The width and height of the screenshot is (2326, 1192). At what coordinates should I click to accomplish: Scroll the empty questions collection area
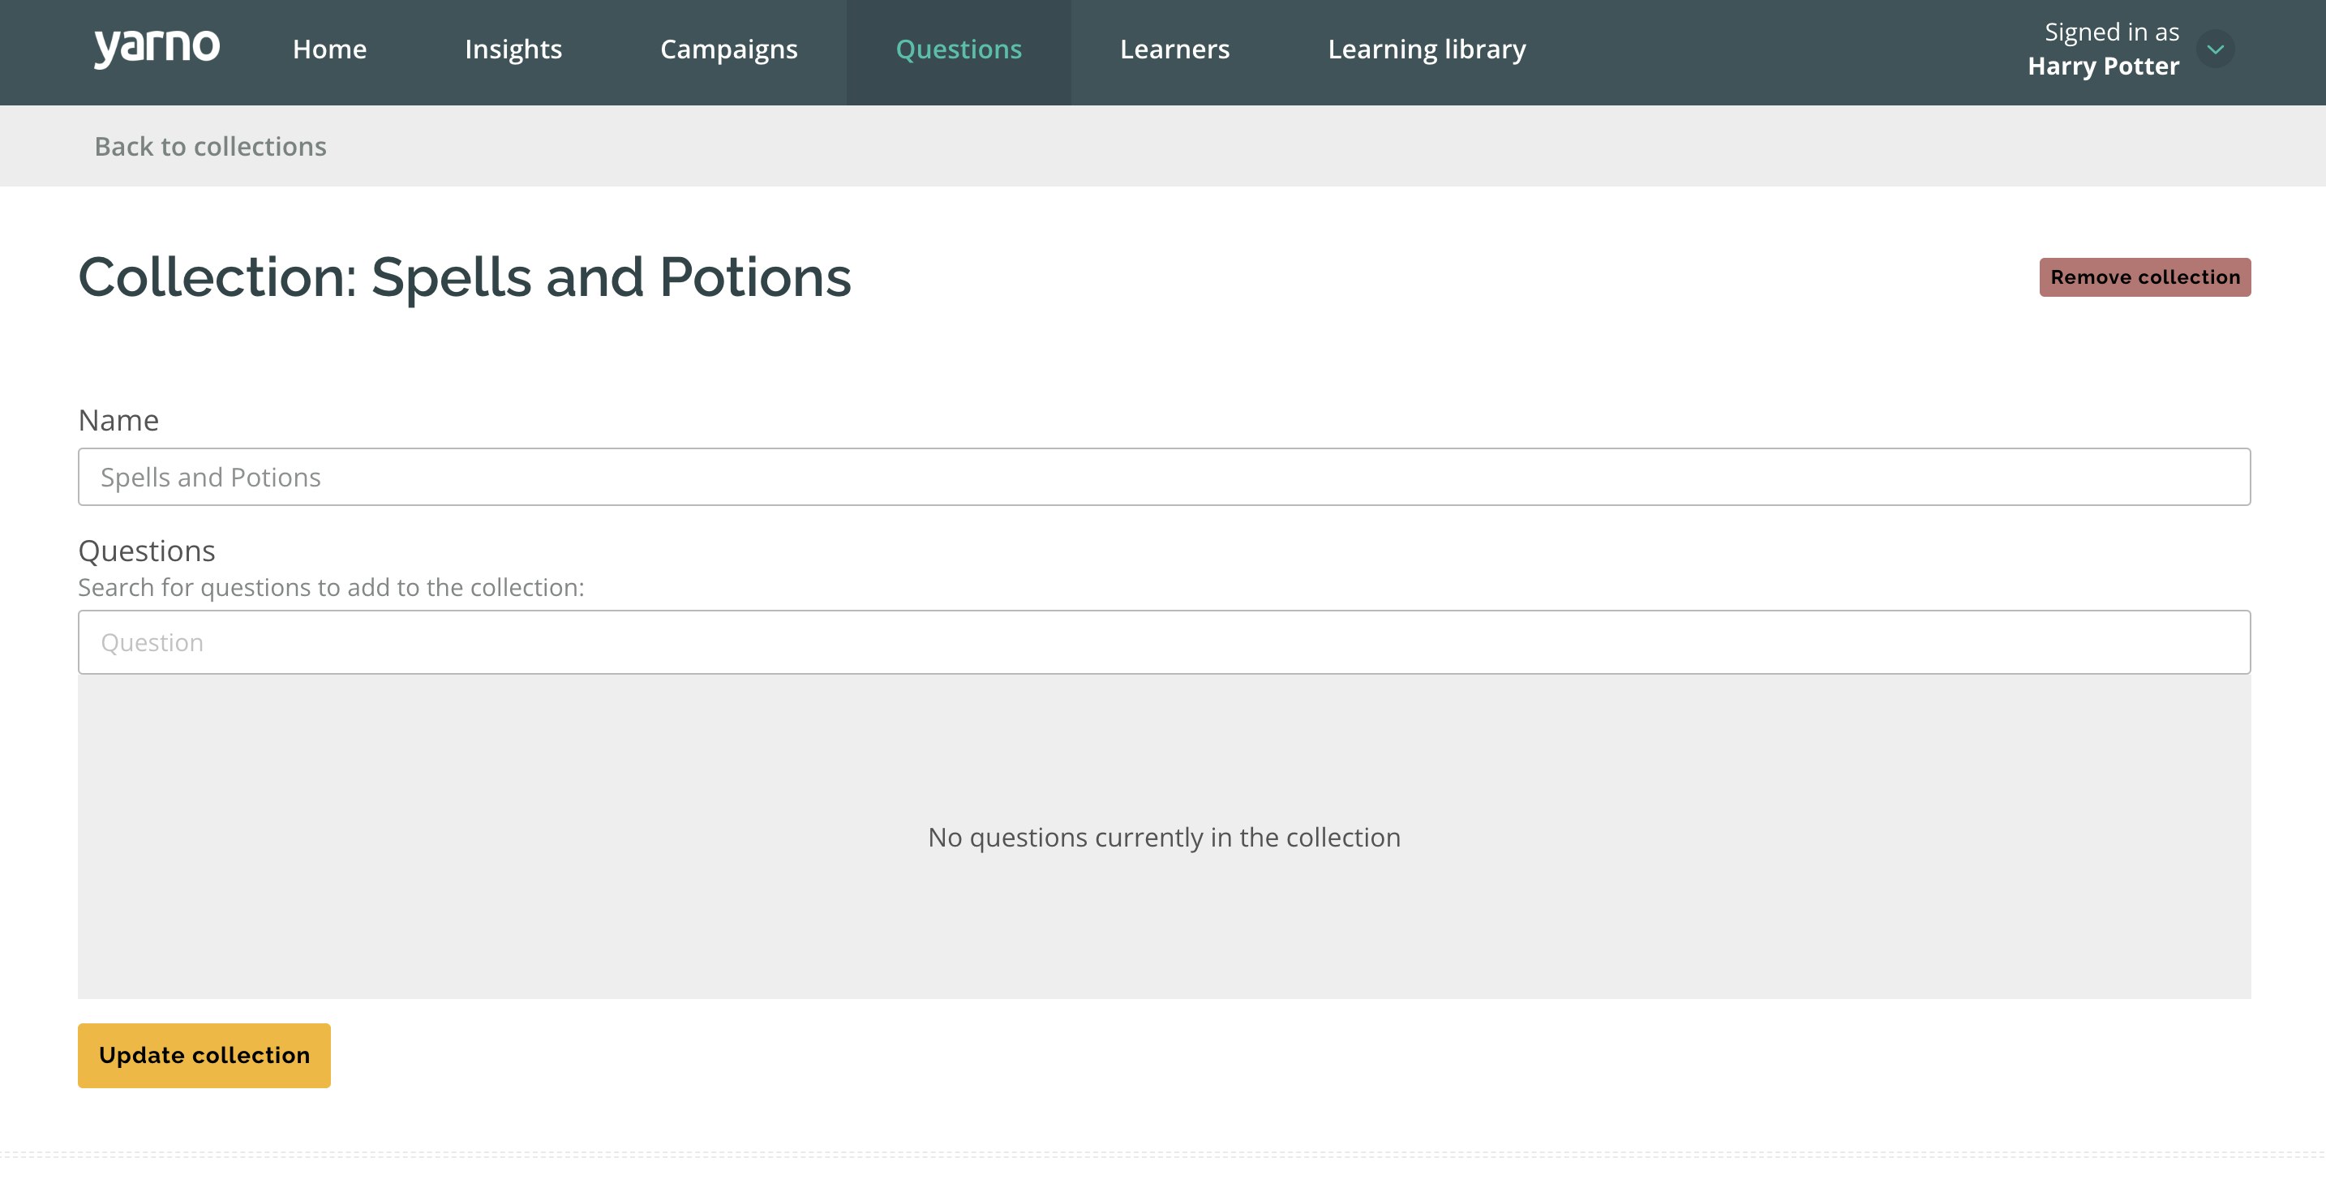1165,834
